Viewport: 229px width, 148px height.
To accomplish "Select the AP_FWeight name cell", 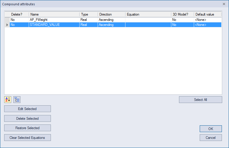I will point(54,20).
